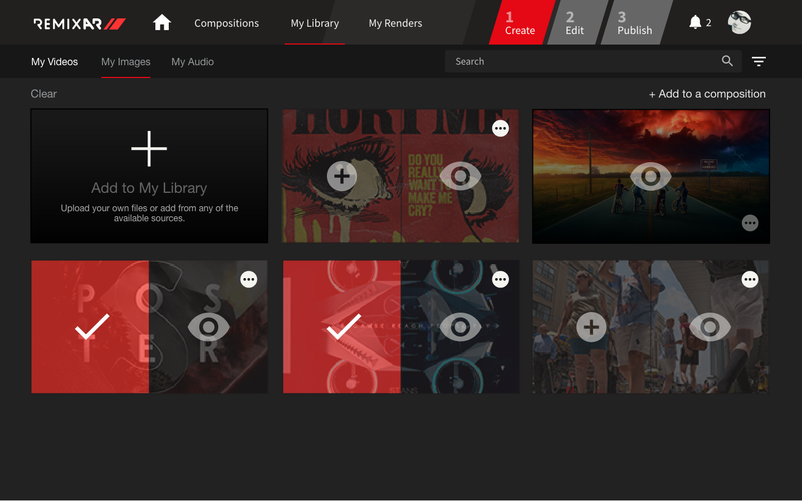Image resolution: width=802 pixels, height=501 pixels.
Task: Open more options on Hurt Me poster
Action: coord(501,129)
